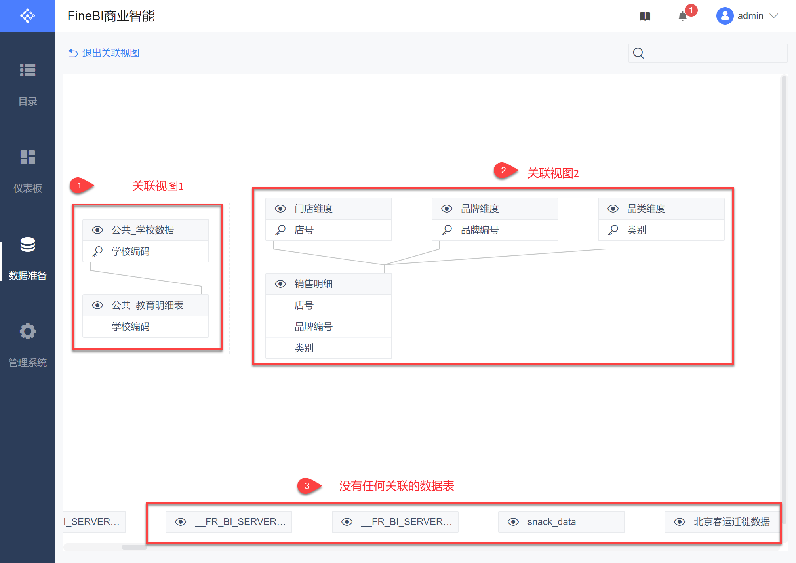
Task: Toggle eye icon on snack_data table
Action: point(513,522)
